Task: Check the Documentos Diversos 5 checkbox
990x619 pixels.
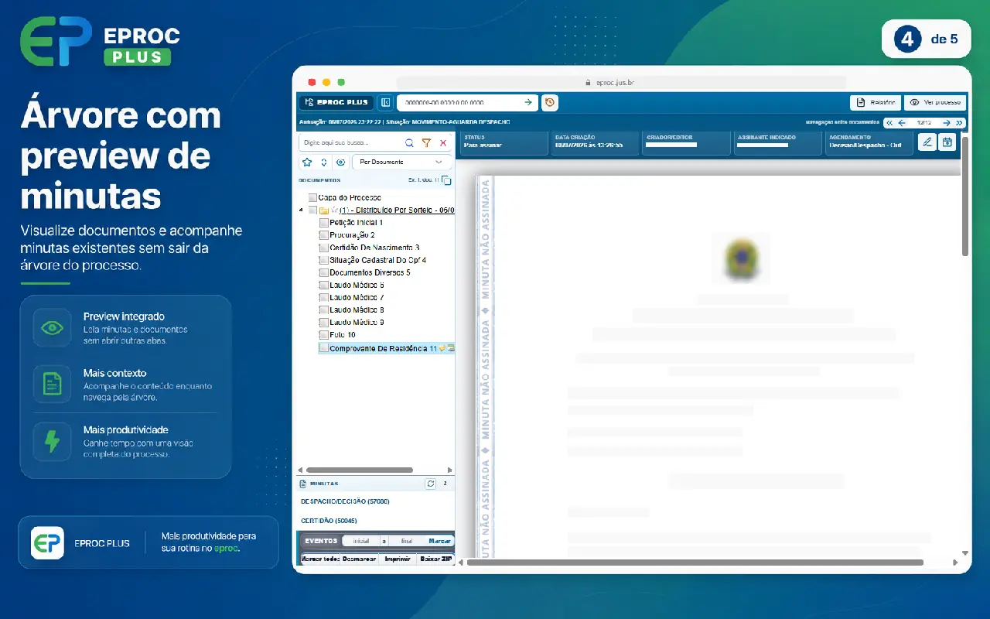Action: [x=324, y=273]
